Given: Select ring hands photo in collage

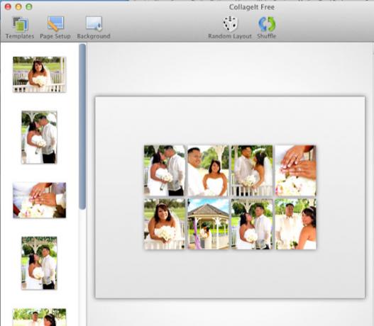Looking at the screenshot, I should (x=296, y=171).
